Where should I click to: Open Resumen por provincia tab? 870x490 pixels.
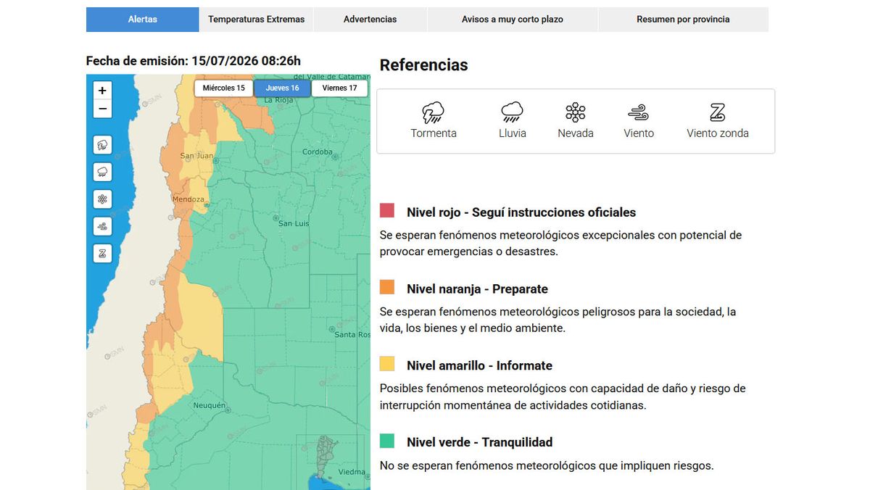[684, 20]
